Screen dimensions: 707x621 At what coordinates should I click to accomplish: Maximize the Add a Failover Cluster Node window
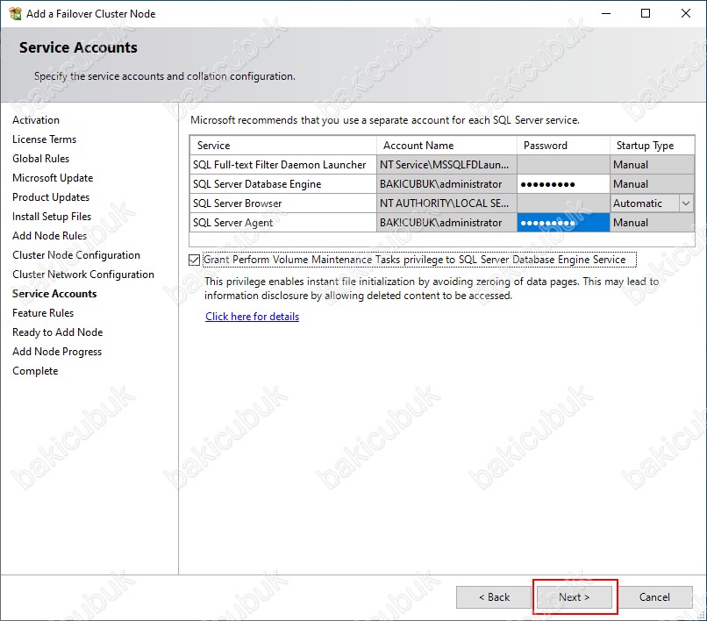(646, 13)
